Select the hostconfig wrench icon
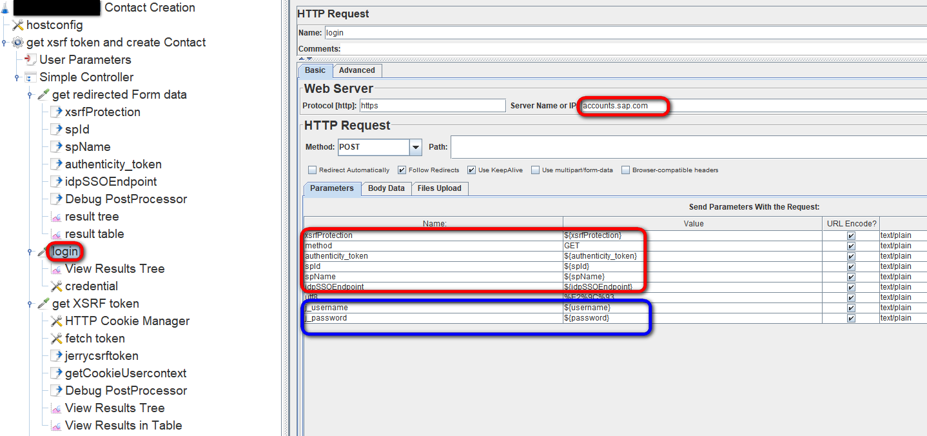 [18, 25]
